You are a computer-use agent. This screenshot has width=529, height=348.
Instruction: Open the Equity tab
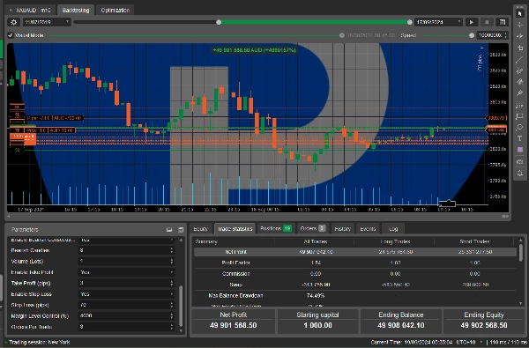coord(201,229)
